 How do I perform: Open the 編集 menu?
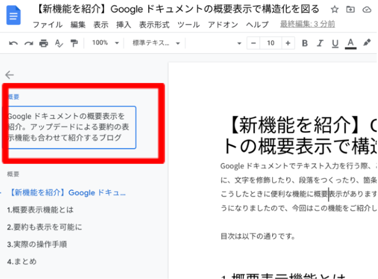pos(78,25)
